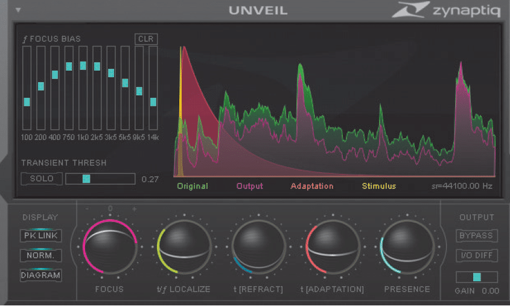The height and width of the screenshot is (306, 510).
Task: Click the t [REFRACT] knob
Action: [258, 246]
